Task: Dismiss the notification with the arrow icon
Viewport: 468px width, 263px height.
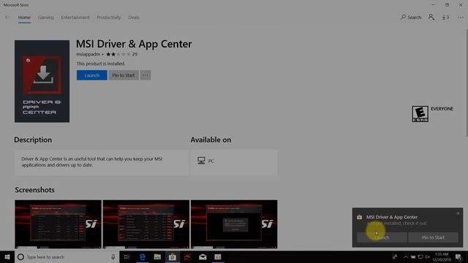Action: click(x=457, y=213)
